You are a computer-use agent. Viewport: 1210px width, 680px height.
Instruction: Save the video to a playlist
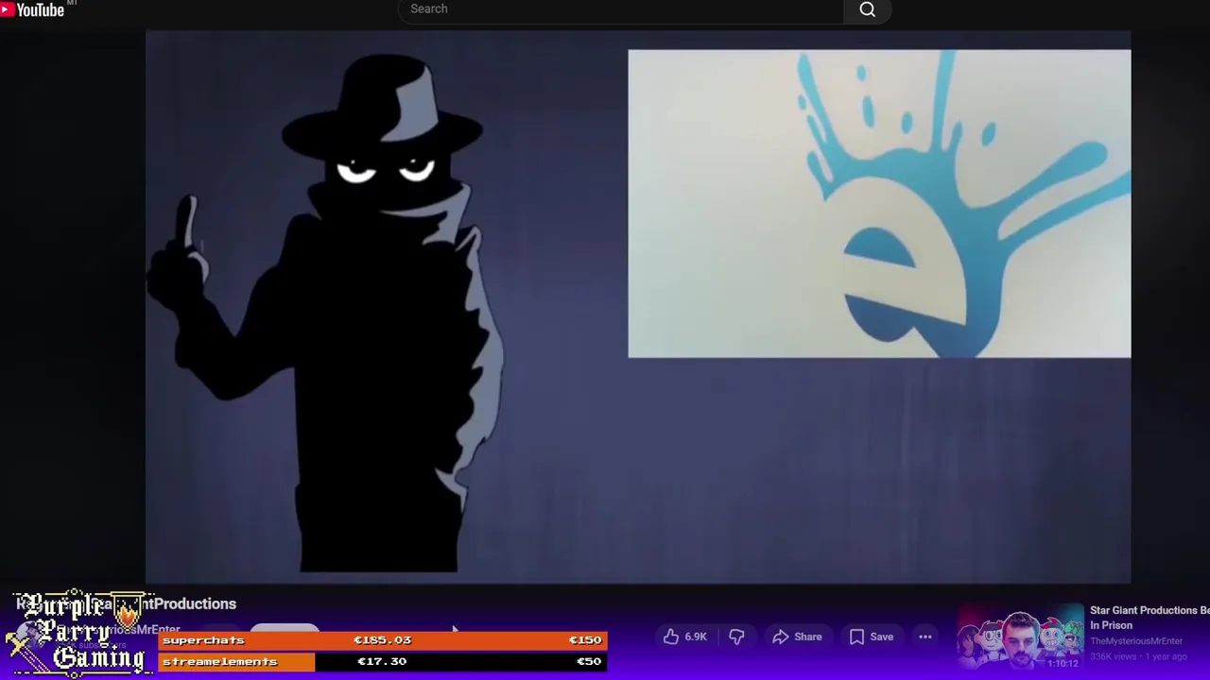[871, 637]
